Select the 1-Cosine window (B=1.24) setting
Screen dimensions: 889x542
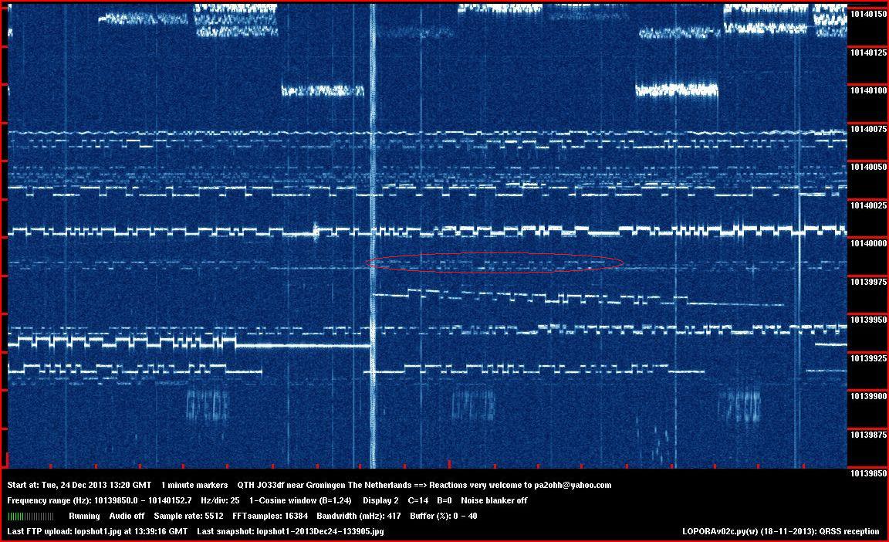click(300, 500)
